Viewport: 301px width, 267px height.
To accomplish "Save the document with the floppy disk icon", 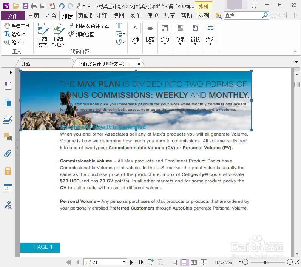I will 25,6.
